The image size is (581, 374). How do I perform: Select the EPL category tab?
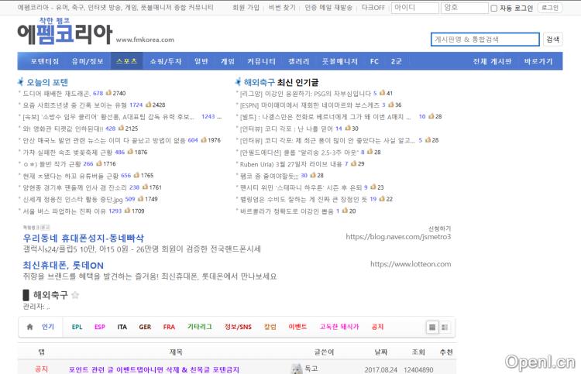pos(77,327)
